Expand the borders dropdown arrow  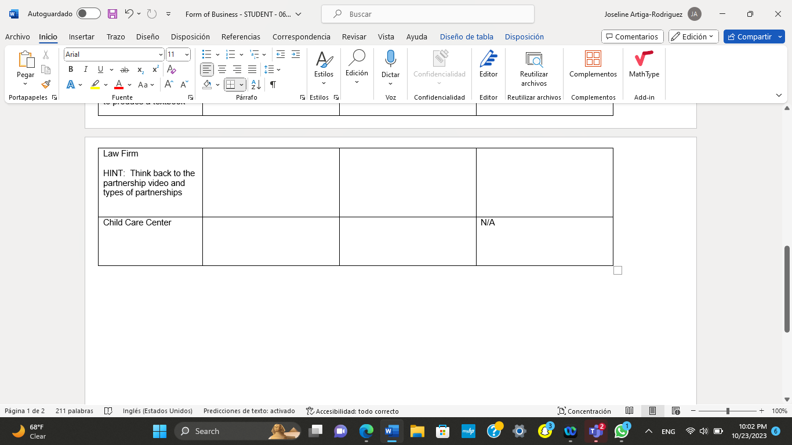(x=241, y=85)
